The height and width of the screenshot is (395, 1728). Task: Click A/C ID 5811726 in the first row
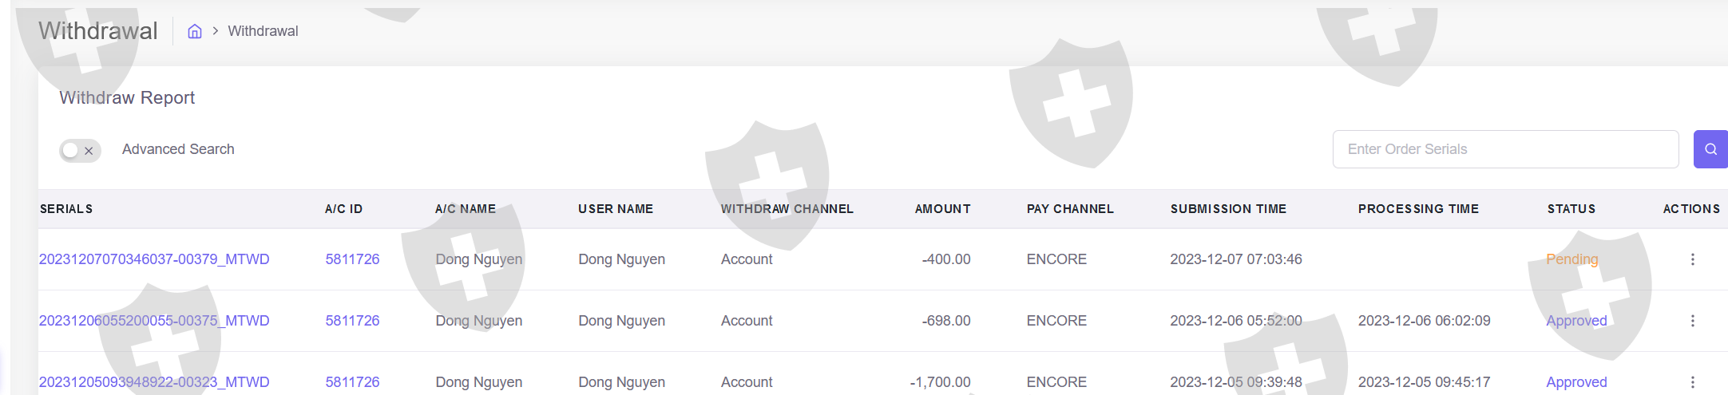(x=352, y=259)
